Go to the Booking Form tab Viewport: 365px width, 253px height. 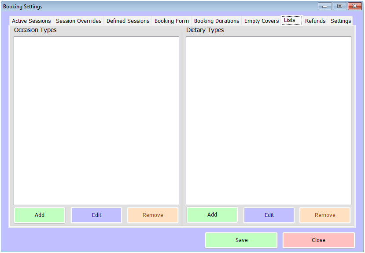(x=171, y=21)
